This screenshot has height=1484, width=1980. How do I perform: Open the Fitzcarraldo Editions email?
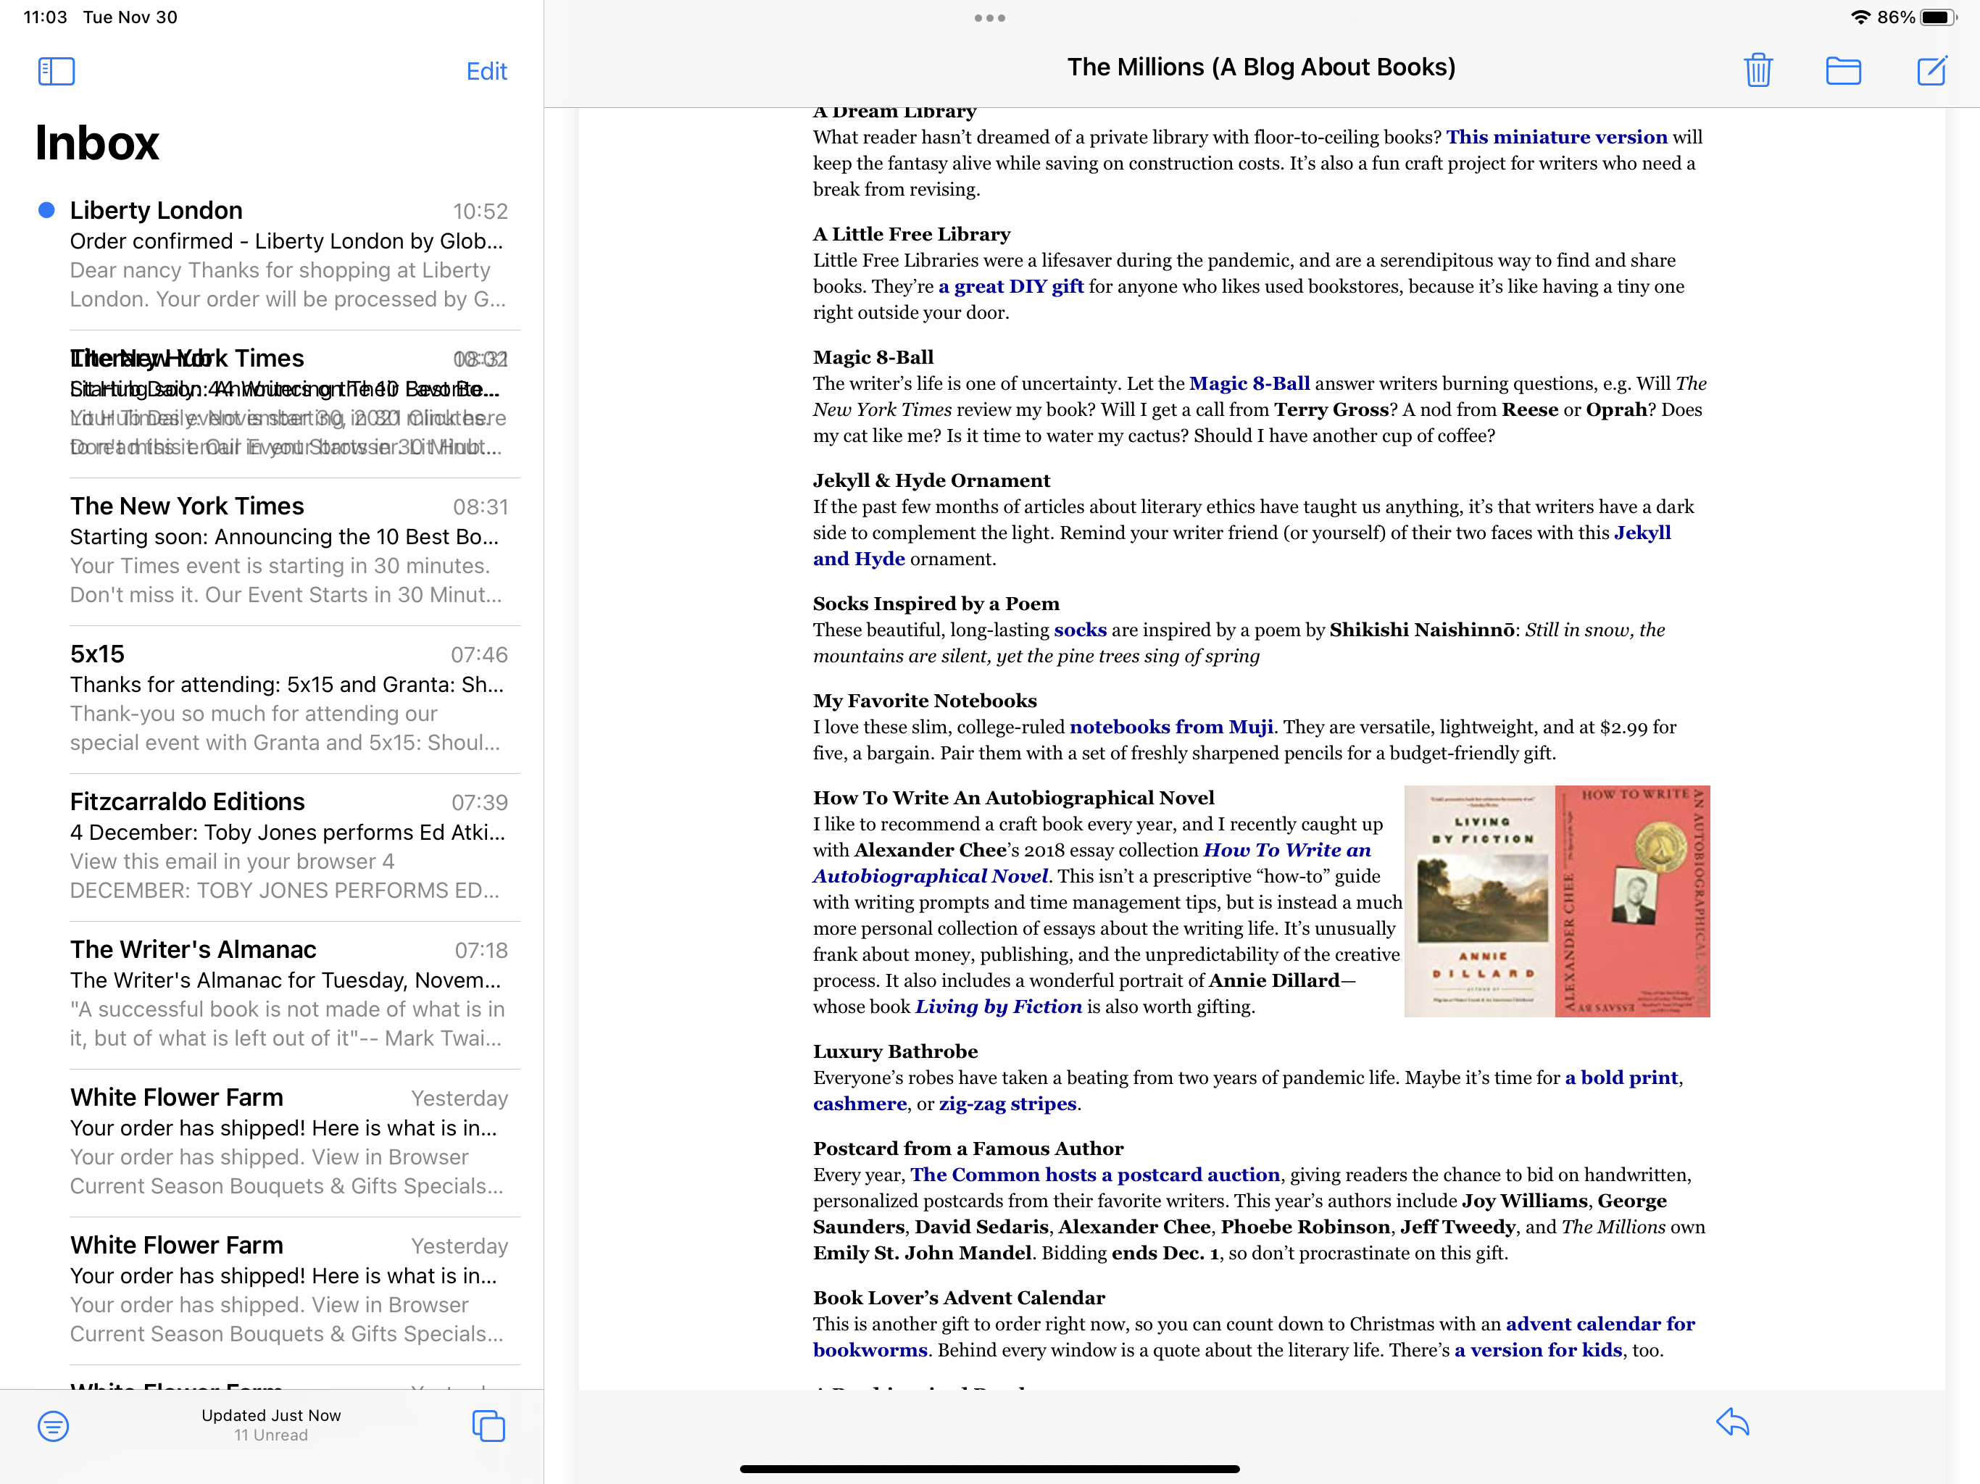pyautogui.click(x=286, y=846)
